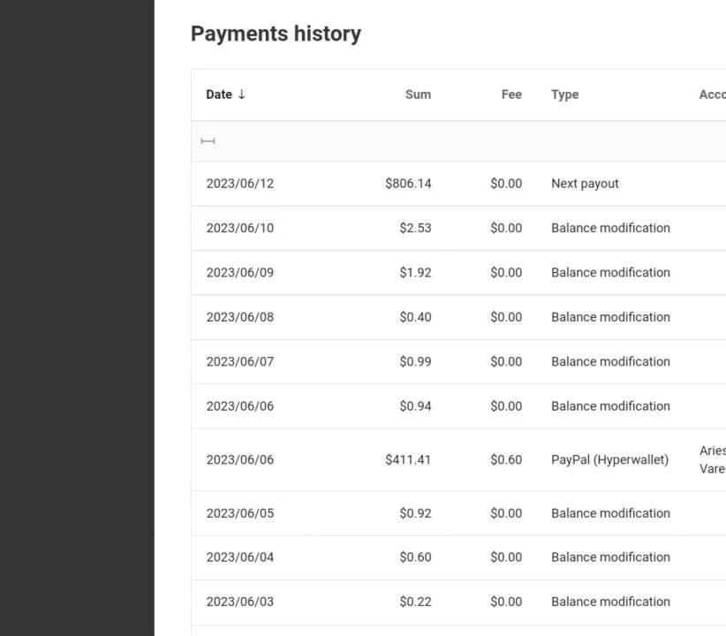Click the Fee column header
The image size is (726, 636).
(511, 95)
